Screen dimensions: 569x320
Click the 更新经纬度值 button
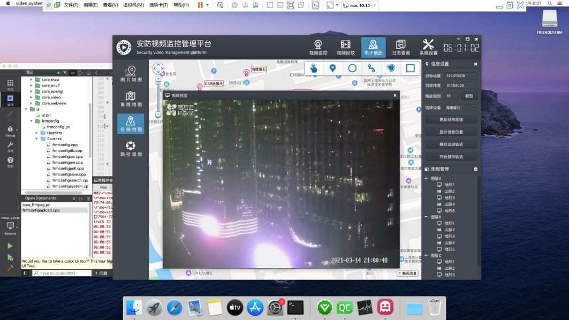(x=451, y=119)
